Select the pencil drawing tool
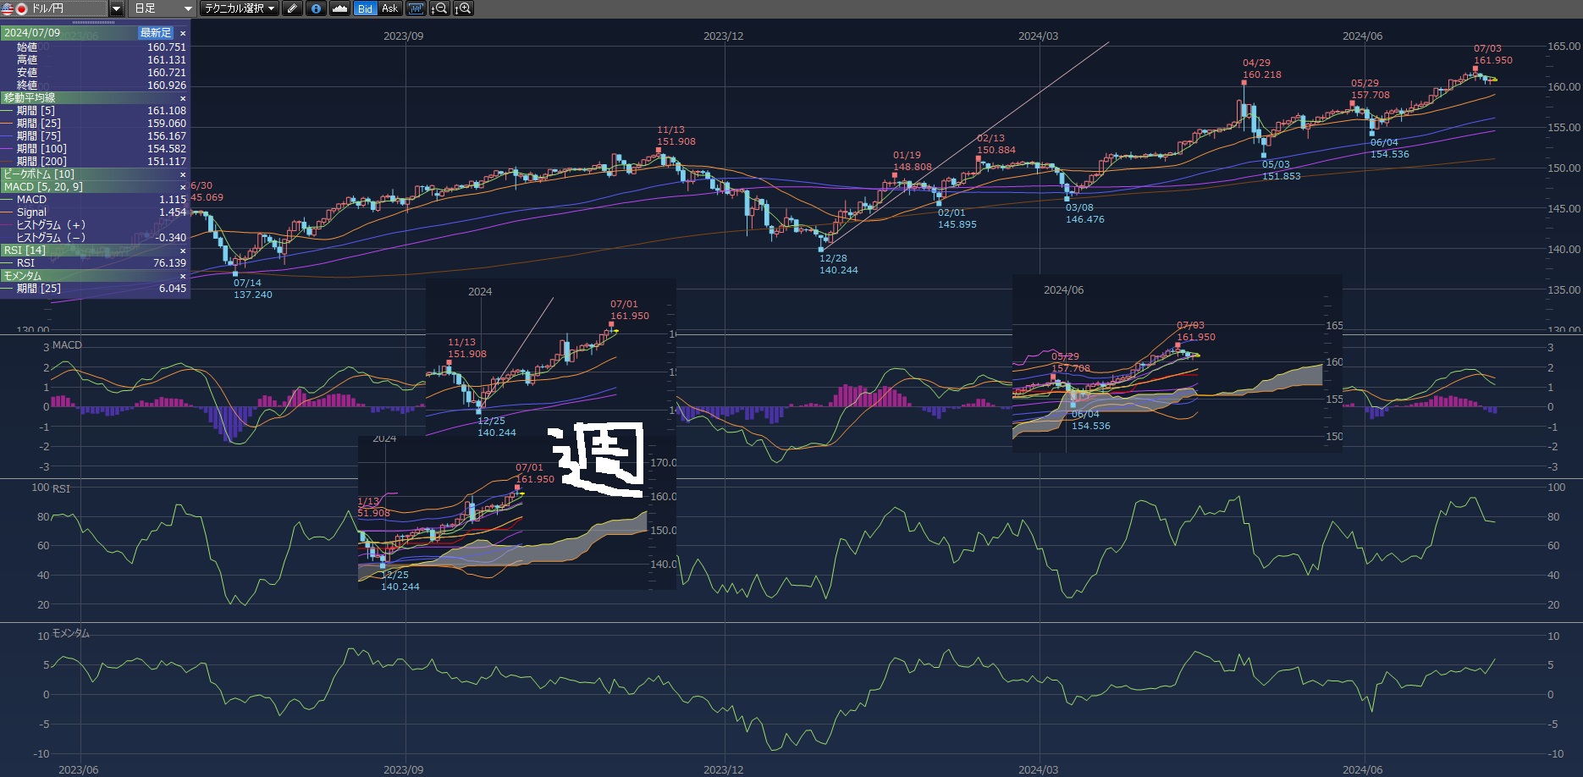The width and height of the screenshot is (1583, 777). pyautogui.click(x=292, y=8)
